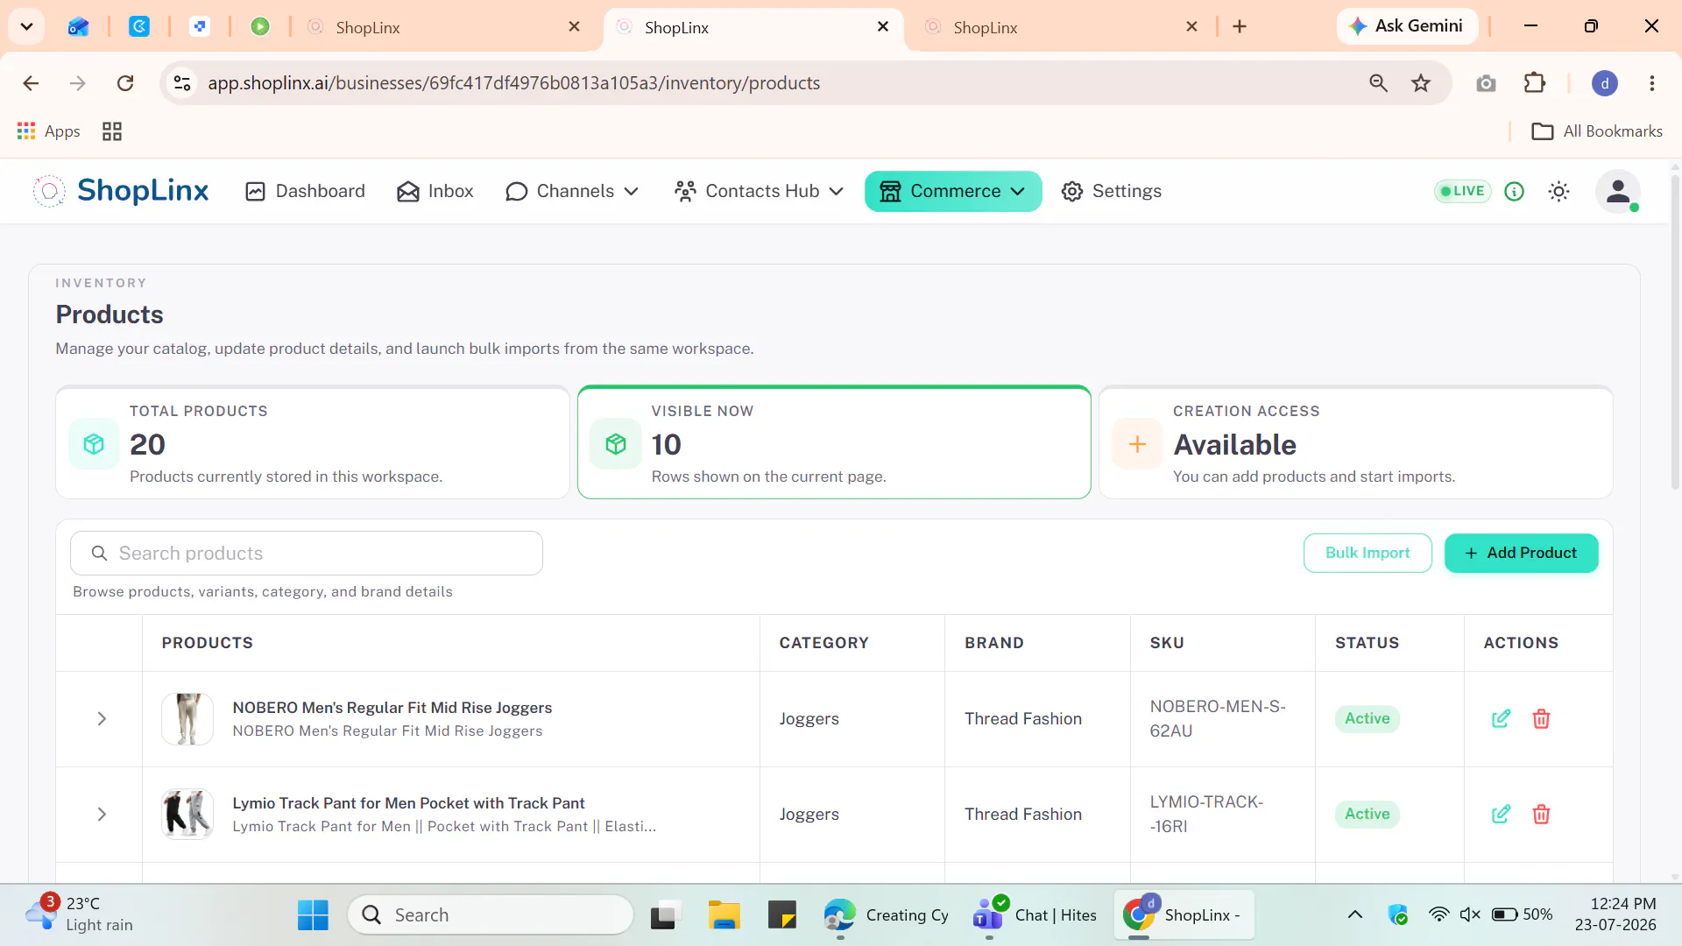The image size is (1682, 946).
Task: Click the Ask Gemini button
Action: (1407, 26)
